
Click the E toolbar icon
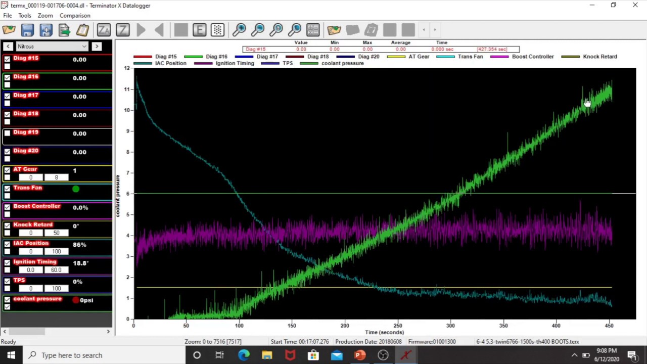point(199,30)
